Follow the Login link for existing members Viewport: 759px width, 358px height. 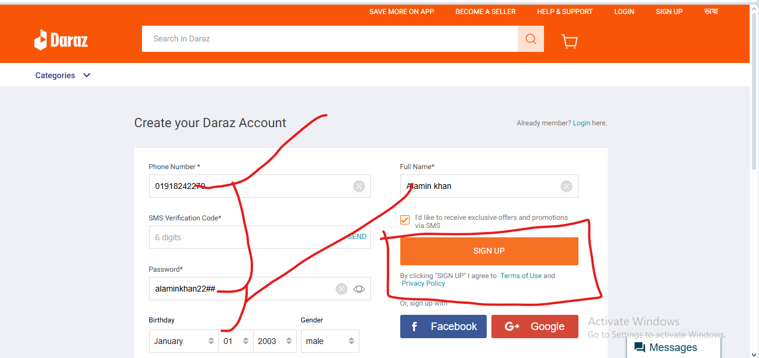pos(581,123)
